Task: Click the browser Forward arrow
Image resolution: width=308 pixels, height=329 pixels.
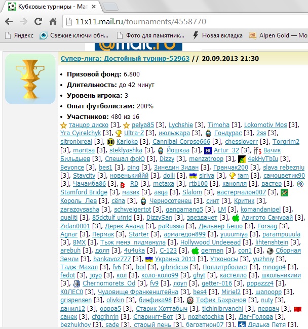Action: point(23,22)
